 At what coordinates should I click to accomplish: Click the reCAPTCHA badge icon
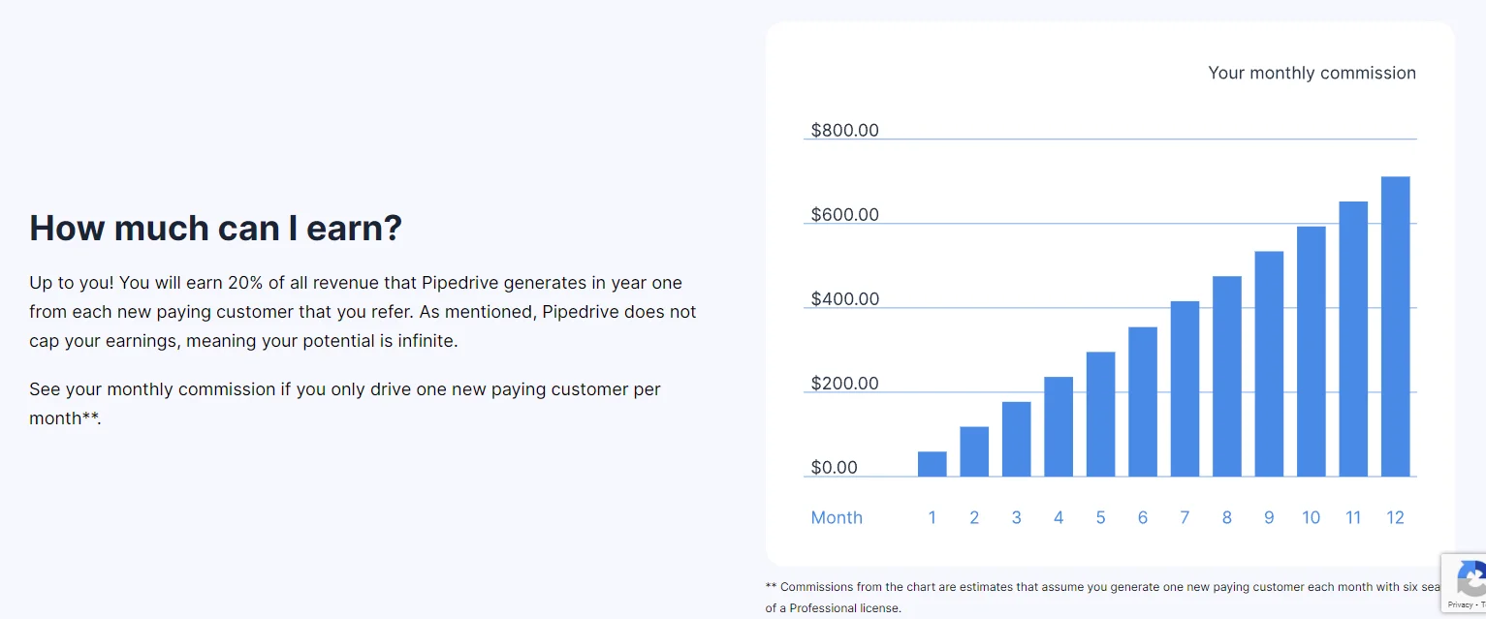click(1471, 578)
